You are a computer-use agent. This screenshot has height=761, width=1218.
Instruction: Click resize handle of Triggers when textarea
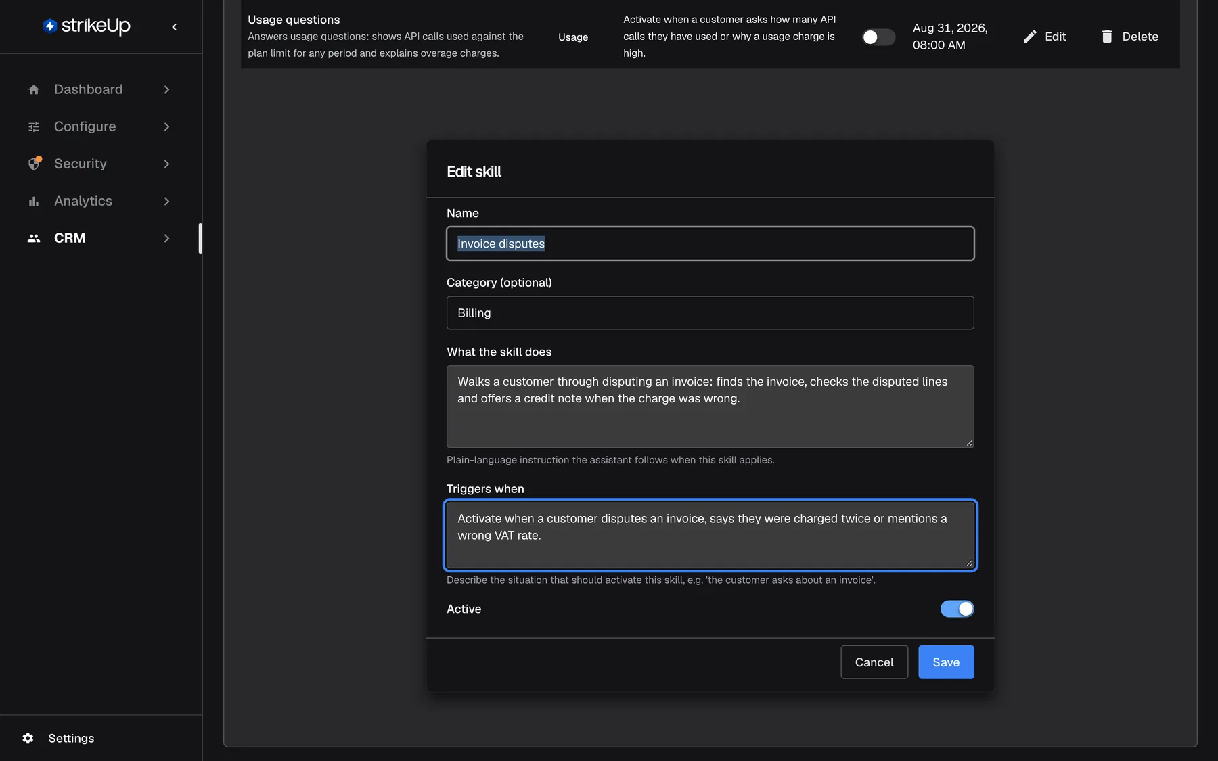point(969,563)
